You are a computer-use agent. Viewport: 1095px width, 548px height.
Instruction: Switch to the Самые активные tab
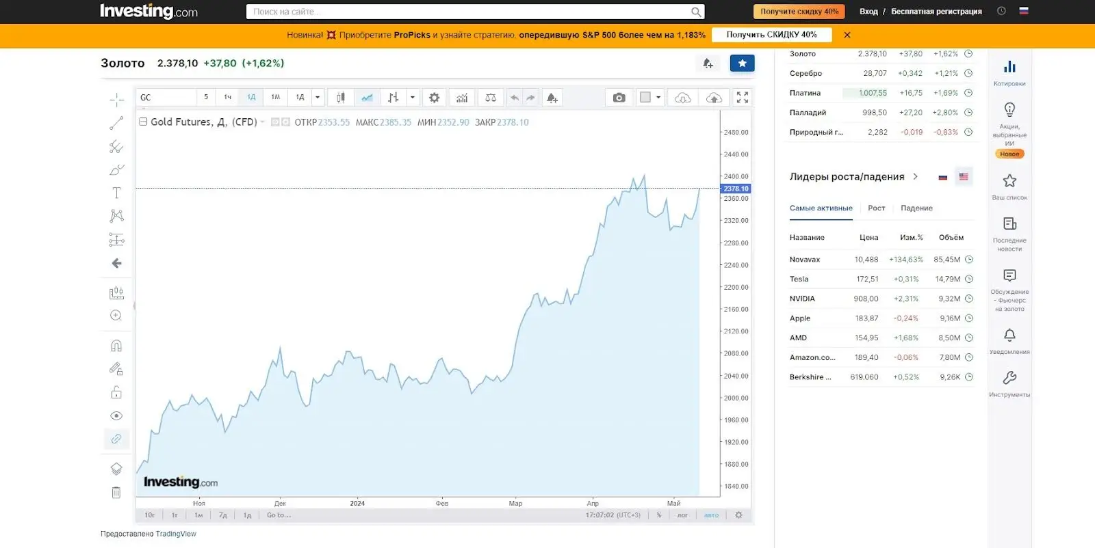[x=821, y=208]
